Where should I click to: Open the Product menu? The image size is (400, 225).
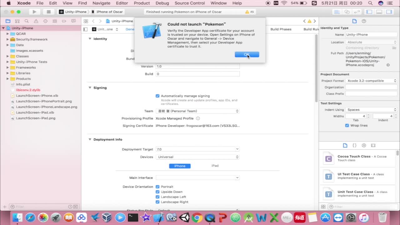click(142, 3)
